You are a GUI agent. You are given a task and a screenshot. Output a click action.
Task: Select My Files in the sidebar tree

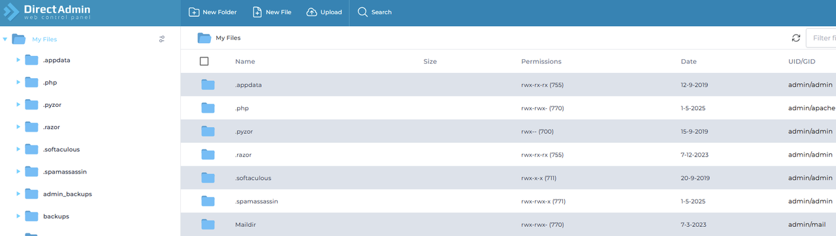pyautogui.click(x=44, y=39)
